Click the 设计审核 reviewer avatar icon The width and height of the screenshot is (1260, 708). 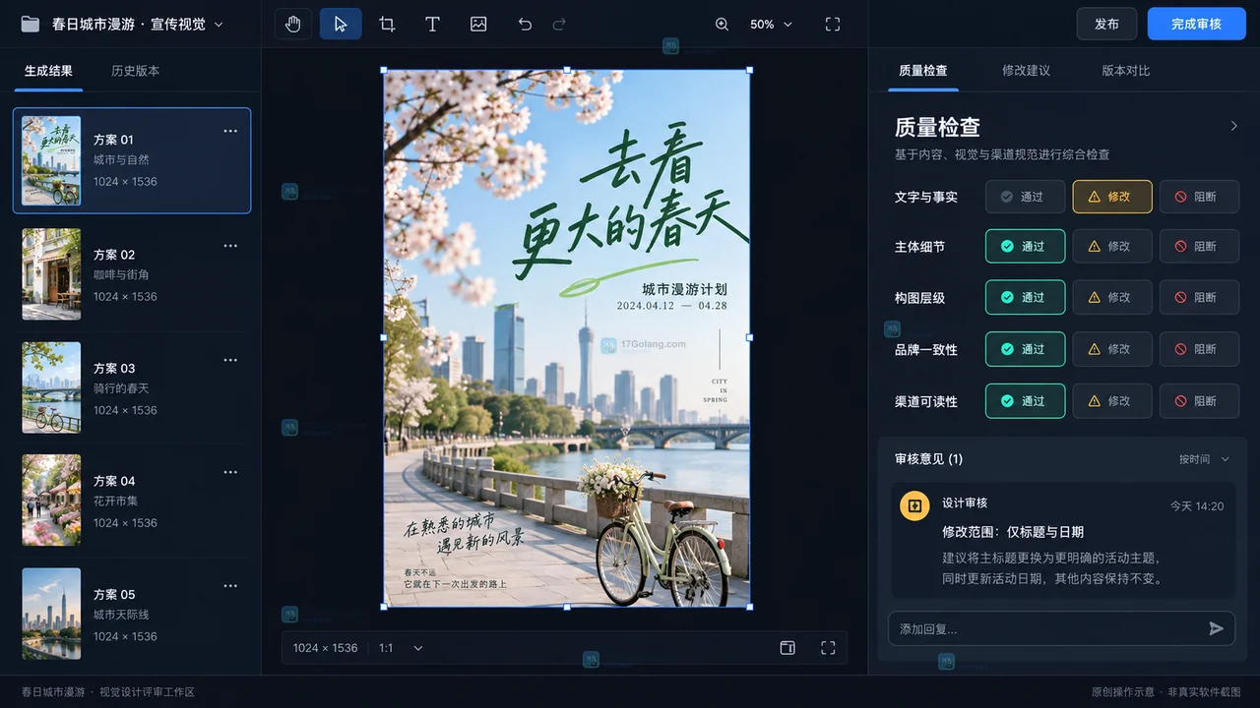tap(914, 505)
